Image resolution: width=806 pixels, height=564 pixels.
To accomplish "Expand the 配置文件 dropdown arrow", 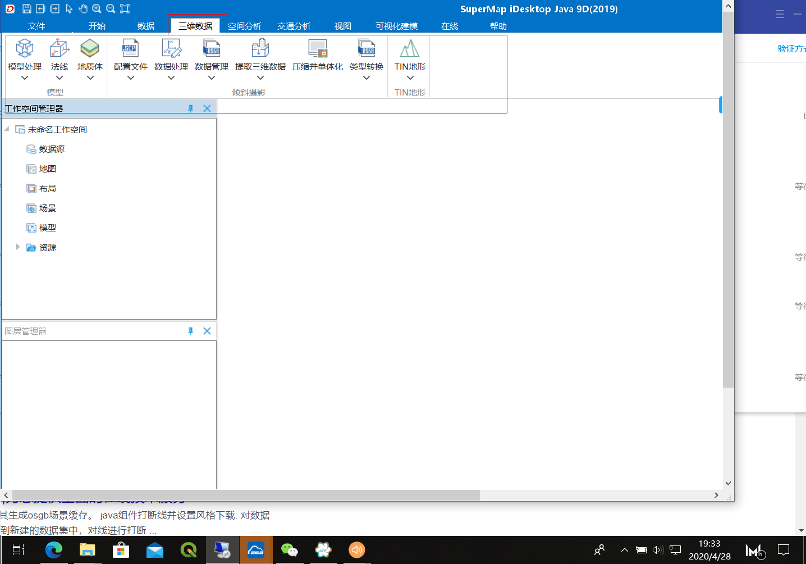I will coord(131,78).
